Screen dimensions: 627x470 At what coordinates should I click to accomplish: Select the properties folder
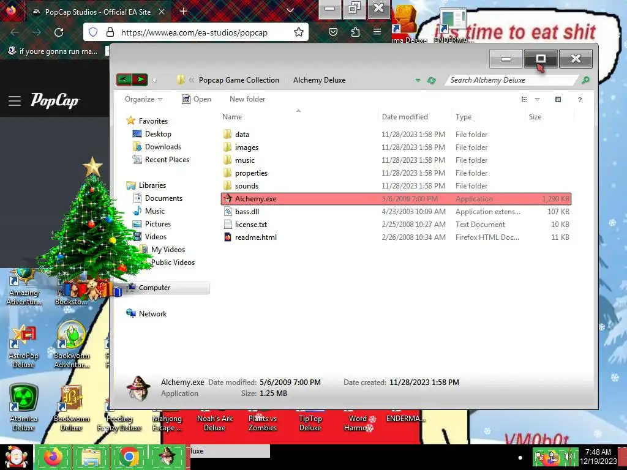tap(396, 173)
